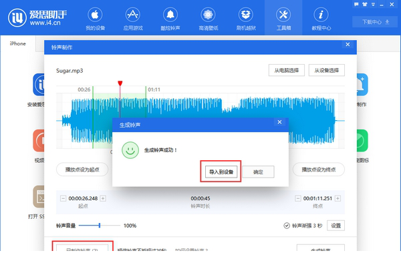Open 我的设备 via the Apple logo icon
401x261 pixels.
tap(95, 15)
